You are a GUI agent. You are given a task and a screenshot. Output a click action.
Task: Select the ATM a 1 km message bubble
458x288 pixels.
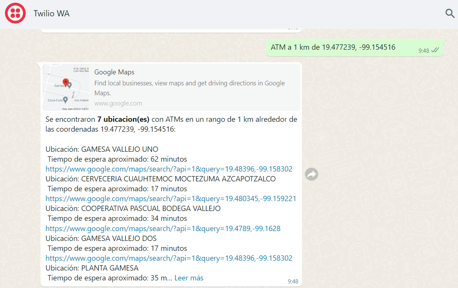coord(333,47)
